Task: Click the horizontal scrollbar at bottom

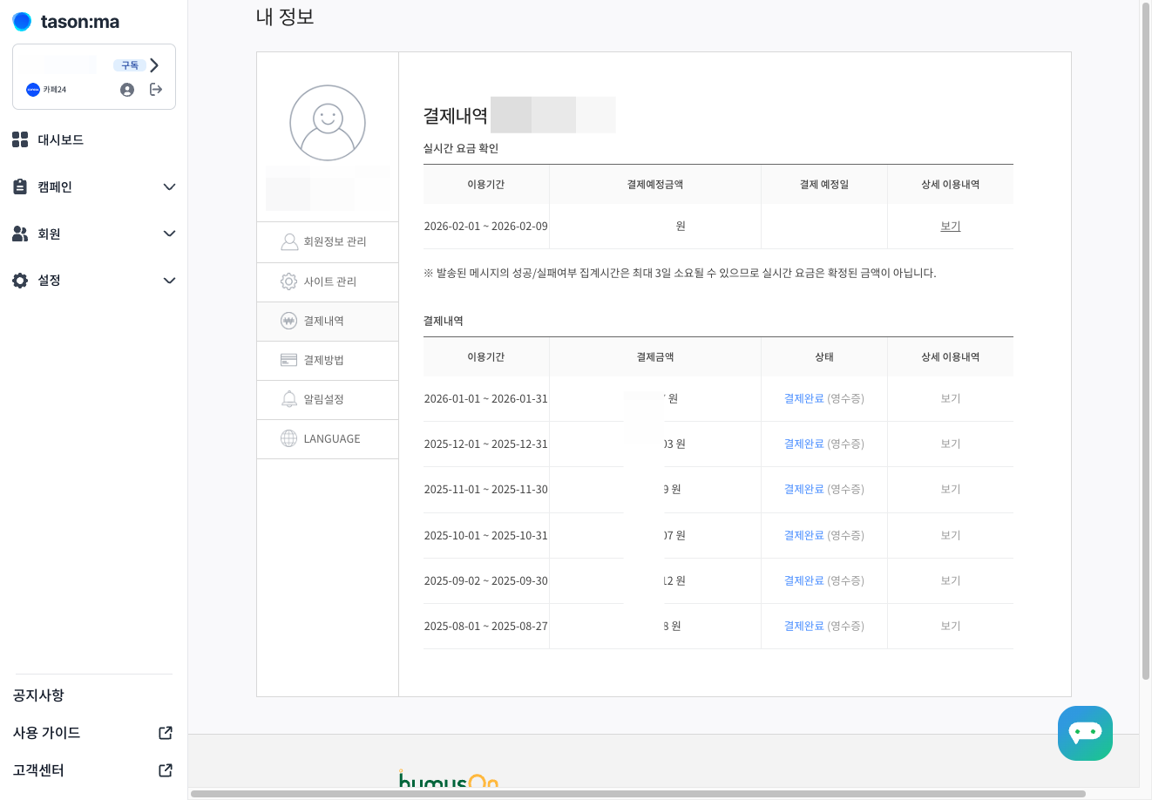Action: [x=638, y=794]
